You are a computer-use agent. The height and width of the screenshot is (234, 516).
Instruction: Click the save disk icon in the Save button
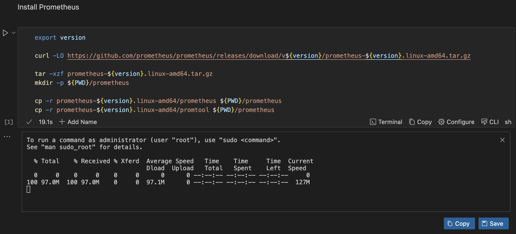coord(485,223)
